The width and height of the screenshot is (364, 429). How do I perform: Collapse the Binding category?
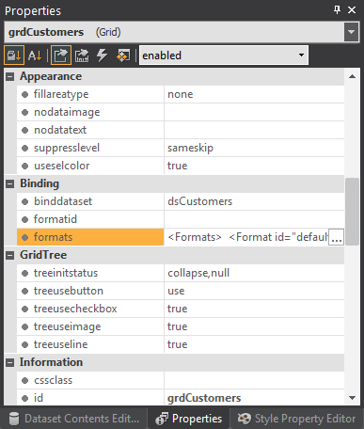pyautogui.click(x=10, y=183)
